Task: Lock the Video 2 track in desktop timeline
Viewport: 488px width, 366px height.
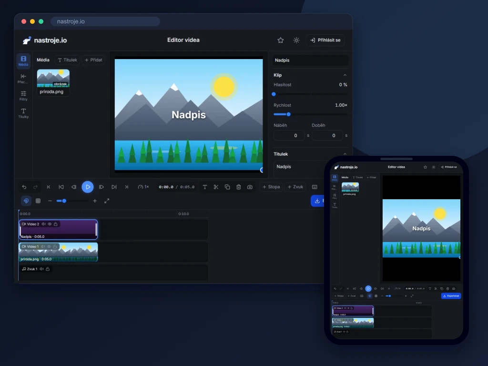Action: [x=55, y=224]
